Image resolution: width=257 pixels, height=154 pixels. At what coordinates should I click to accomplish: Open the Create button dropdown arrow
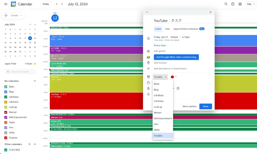pos(21,16)
